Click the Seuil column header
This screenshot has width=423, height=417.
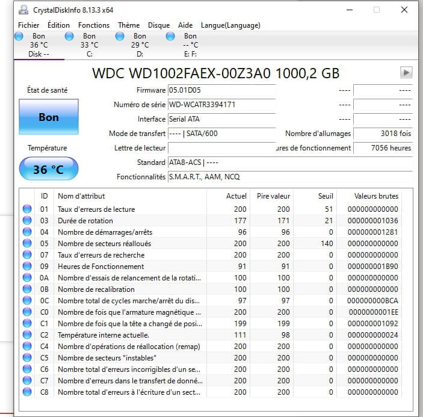click(x=315, y=196)
